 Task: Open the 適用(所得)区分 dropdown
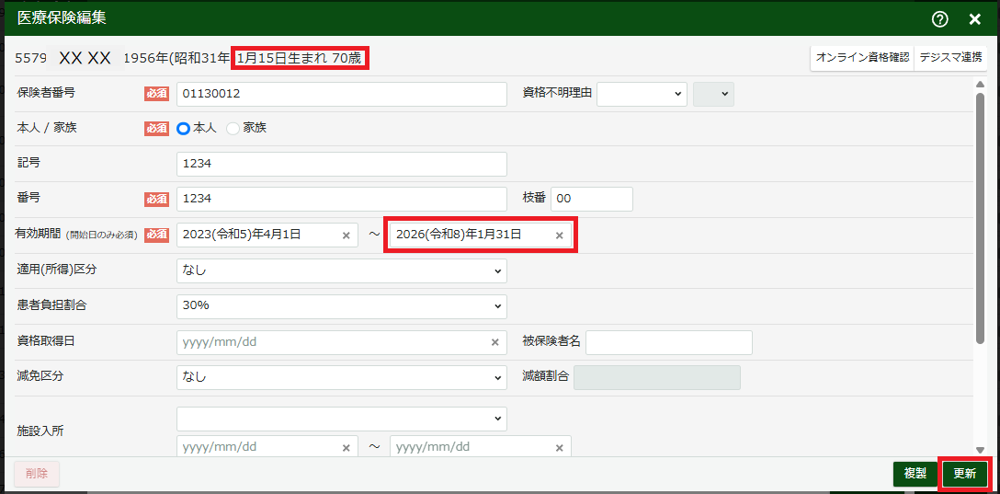tap(342, 270)
